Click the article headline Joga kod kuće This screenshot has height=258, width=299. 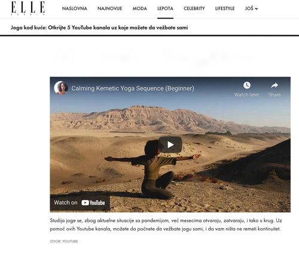click(x=99, y=28)
